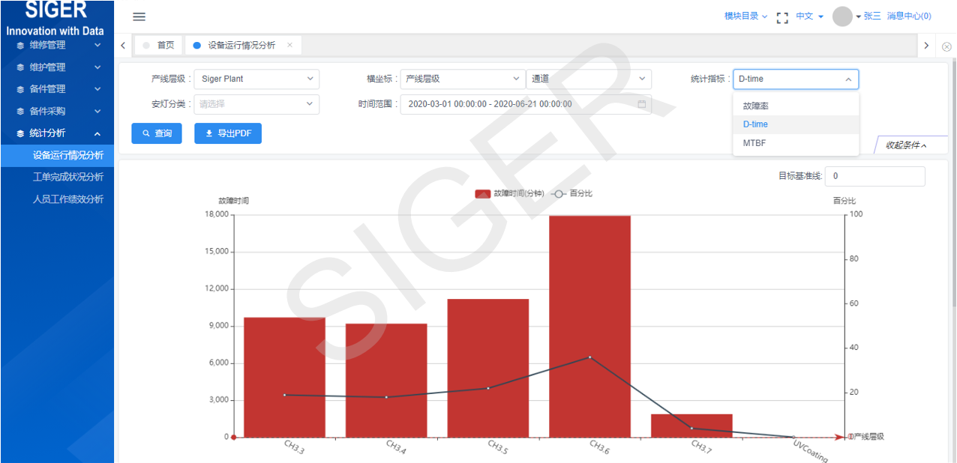This screenshot has width=957, height=463.
Task: Toggle fullscreen mode icon
Action: (x=782, y=16)
